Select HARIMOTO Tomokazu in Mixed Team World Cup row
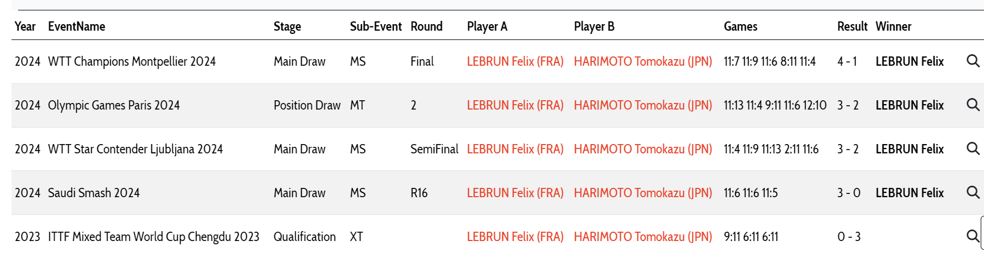 pos(643,237)
